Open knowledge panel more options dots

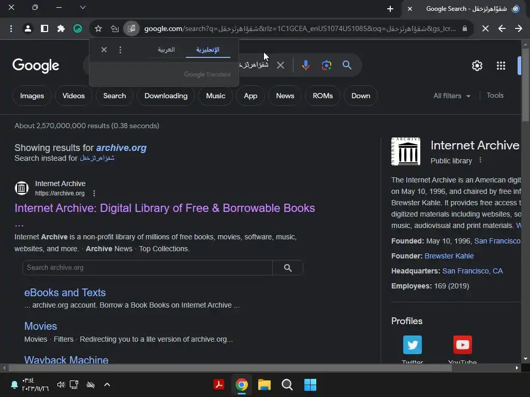pos(480,160)
